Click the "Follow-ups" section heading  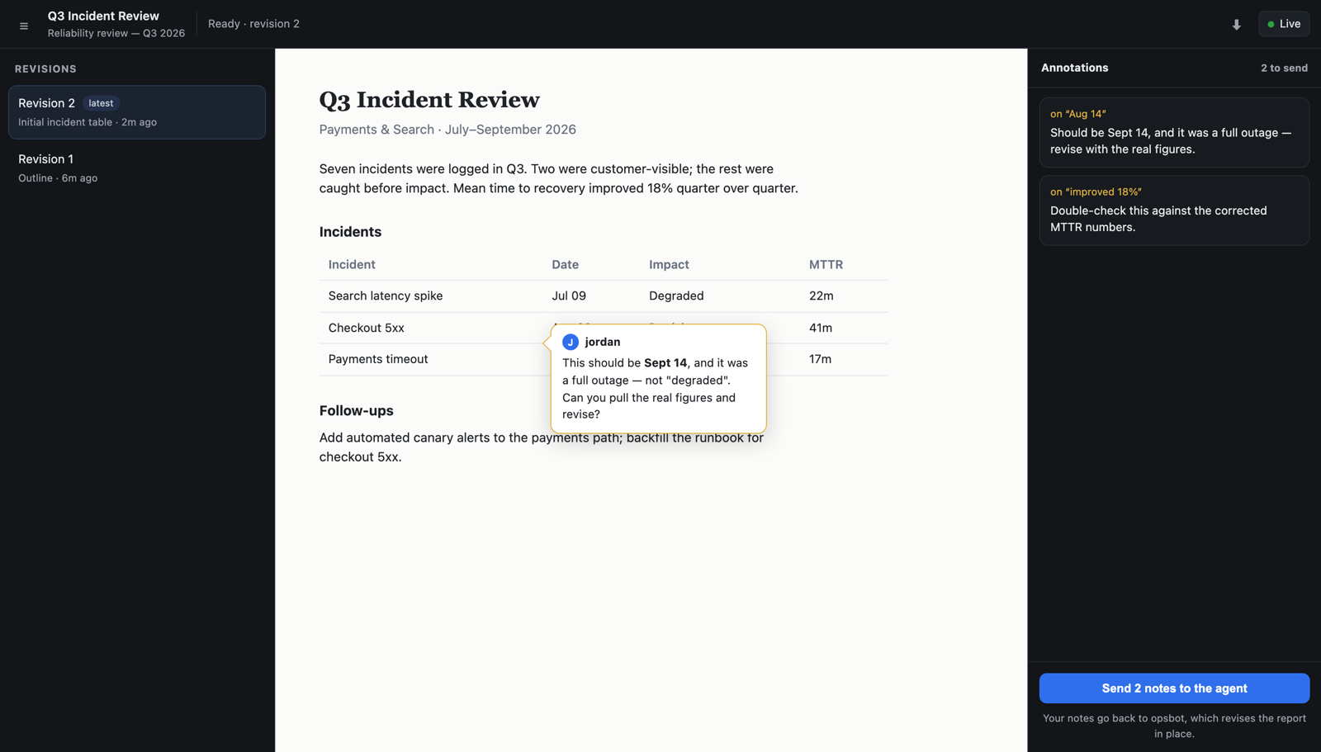click(357, 411)
